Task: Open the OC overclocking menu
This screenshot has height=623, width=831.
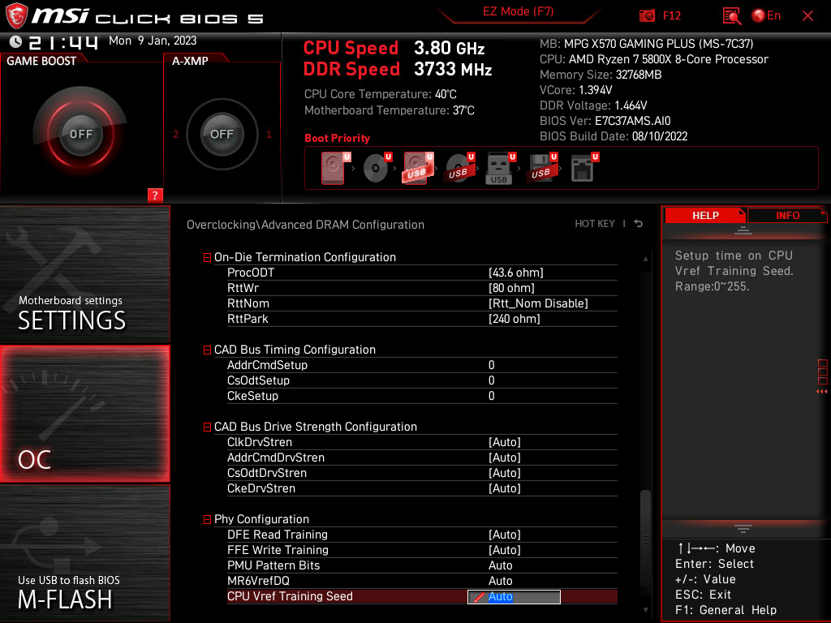Action: coord(84,415)
